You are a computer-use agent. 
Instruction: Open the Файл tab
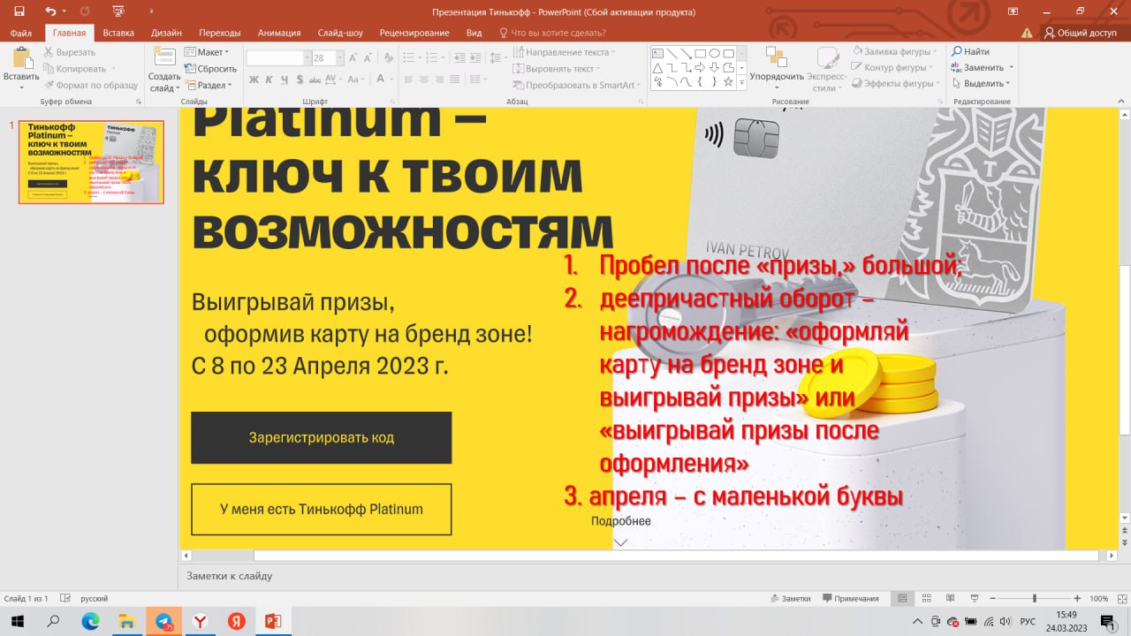[x=21, y=33]
